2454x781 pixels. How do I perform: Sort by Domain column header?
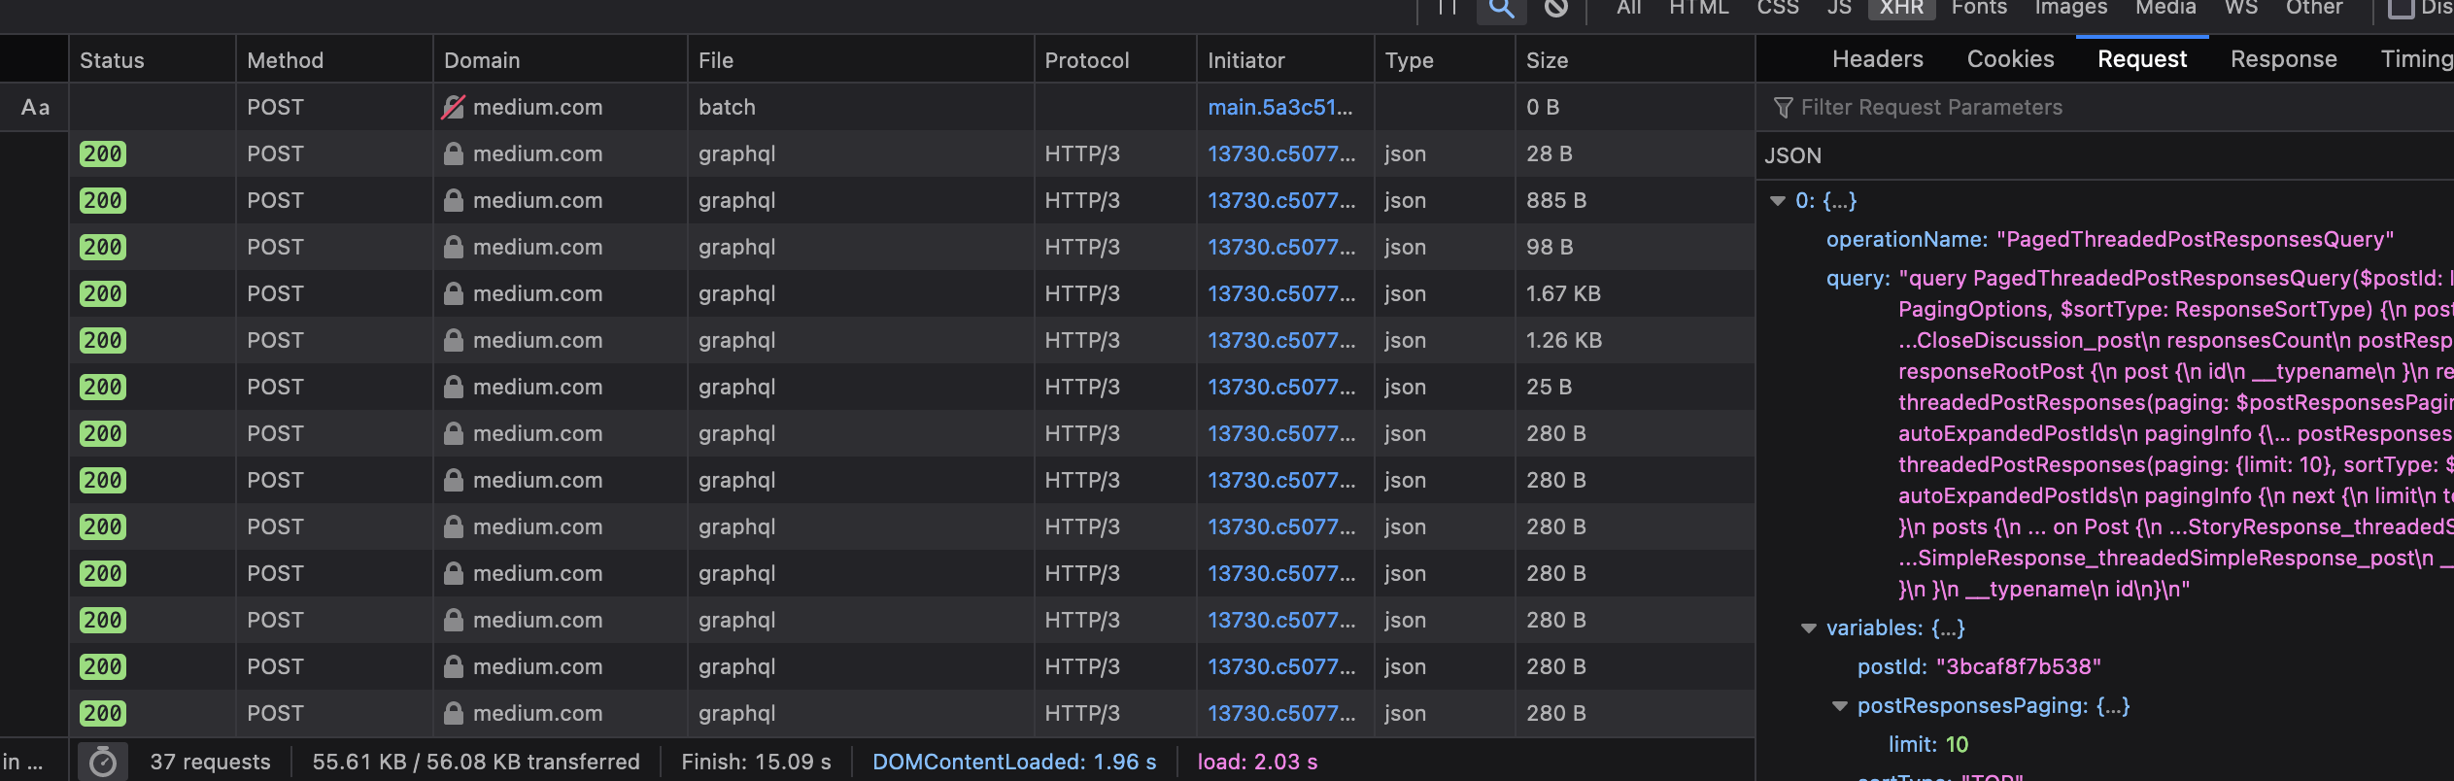pos(561,60)
